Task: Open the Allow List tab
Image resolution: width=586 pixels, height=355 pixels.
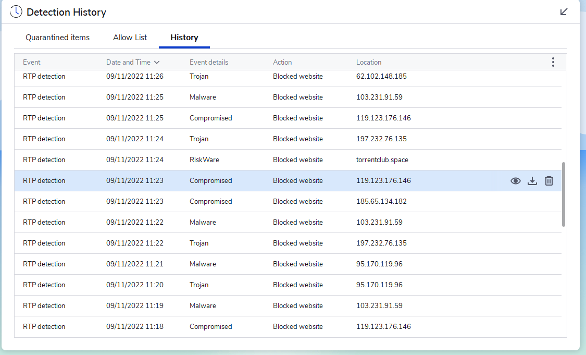Action: (x=130, y=37)
